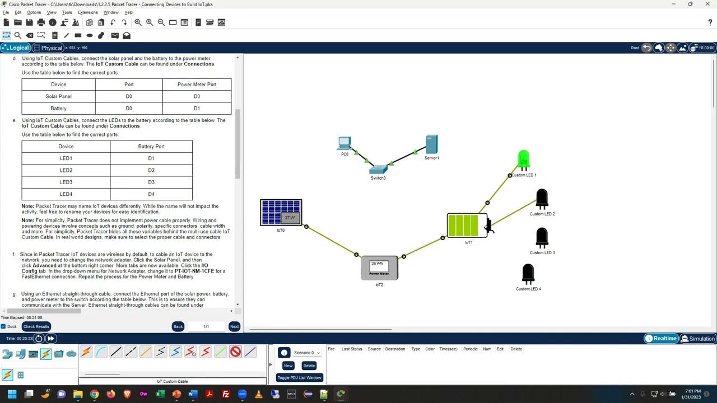Select the Connections category lightning icon
Screen dimensions: 717x403
[x=45, y=353]
